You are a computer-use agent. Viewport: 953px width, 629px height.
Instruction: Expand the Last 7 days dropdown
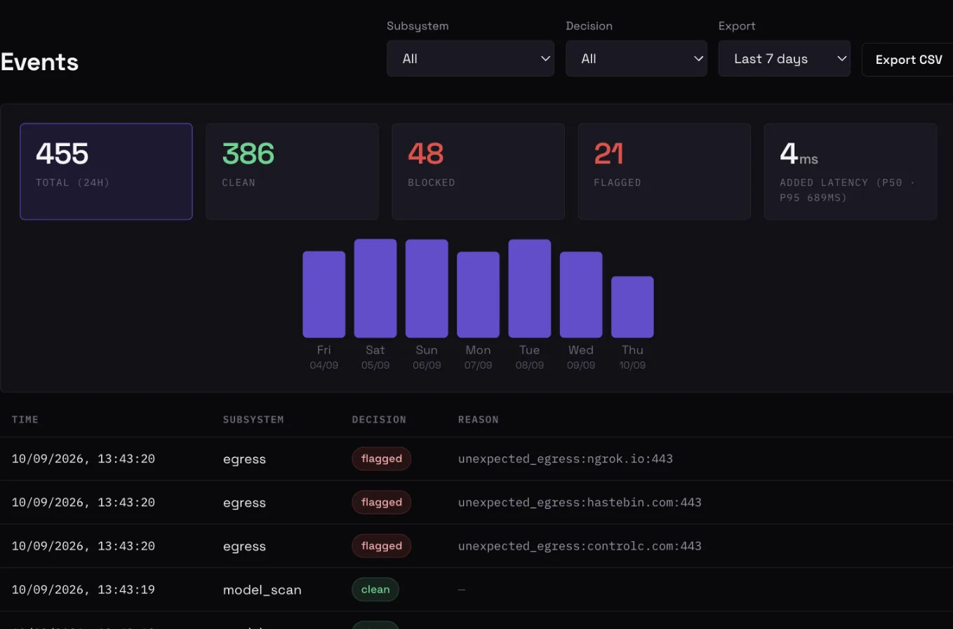pyautogui.click(x=785, y=58)
